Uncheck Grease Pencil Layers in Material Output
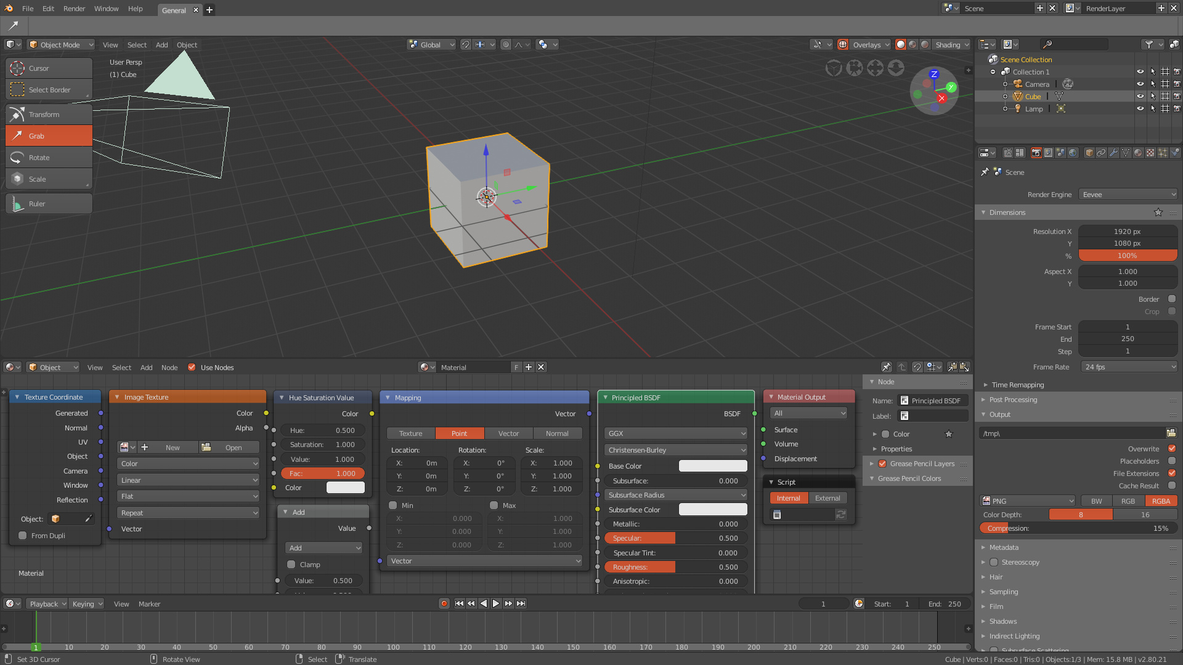Image resolution: width=1183 pixels, height=665 pixels. pos(882,464)
